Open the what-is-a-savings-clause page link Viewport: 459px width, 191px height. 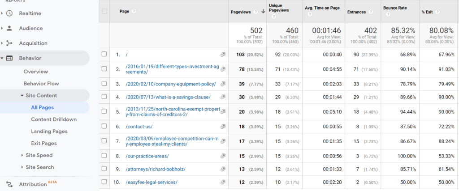(x=168, y=97)
